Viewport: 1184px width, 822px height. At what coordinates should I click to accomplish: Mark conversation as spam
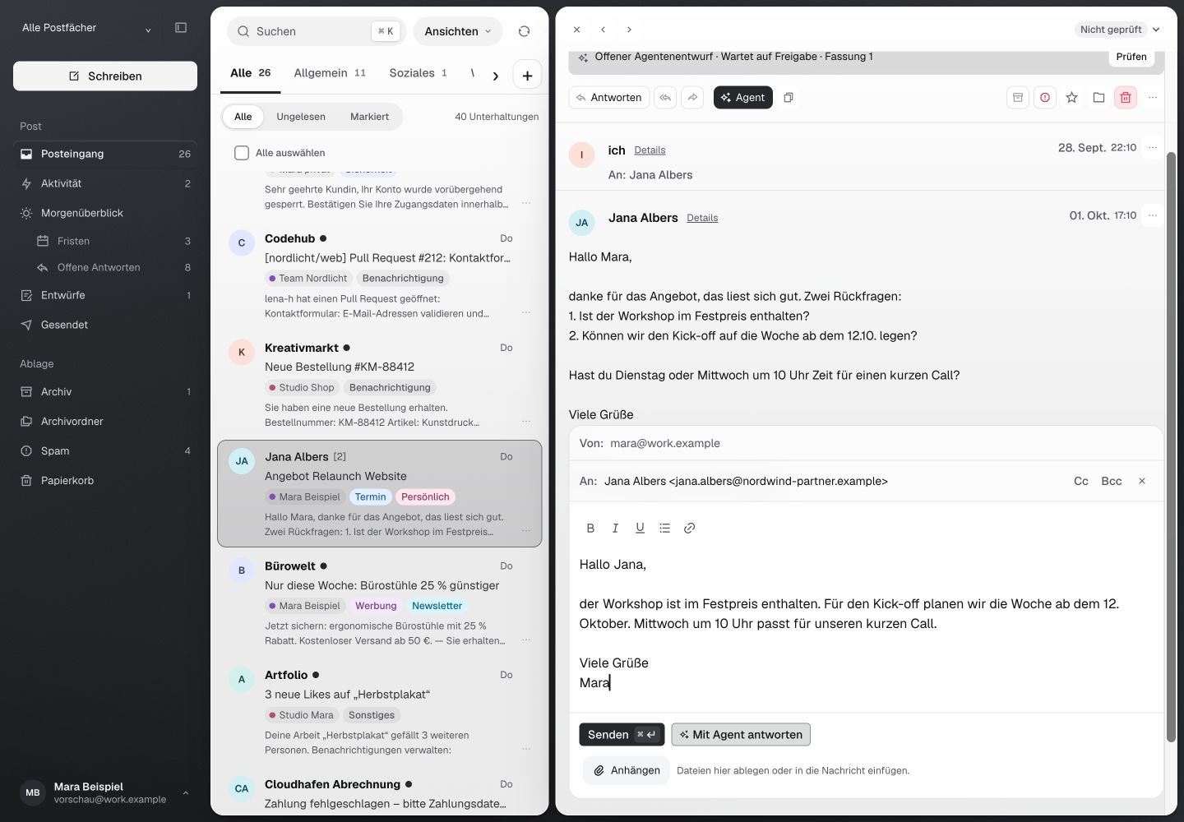1045,98
